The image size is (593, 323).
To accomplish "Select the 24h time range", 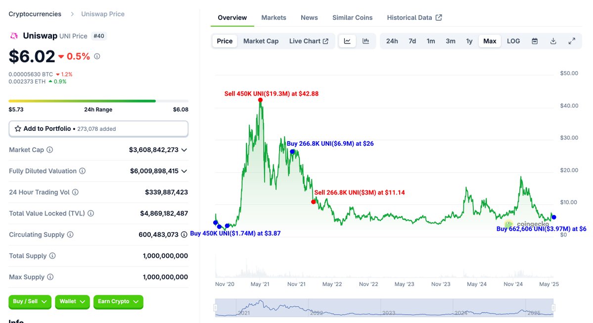I will coord(392,41).
